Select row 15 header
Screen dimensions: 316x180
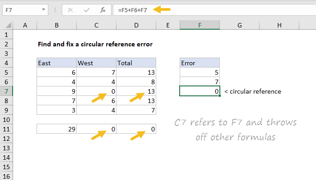point(6,167)
